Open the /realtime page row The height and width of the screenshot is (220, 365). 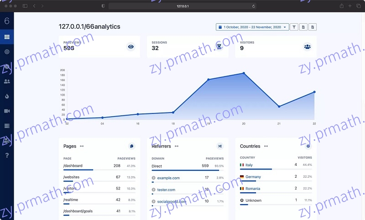coord(99,201)
